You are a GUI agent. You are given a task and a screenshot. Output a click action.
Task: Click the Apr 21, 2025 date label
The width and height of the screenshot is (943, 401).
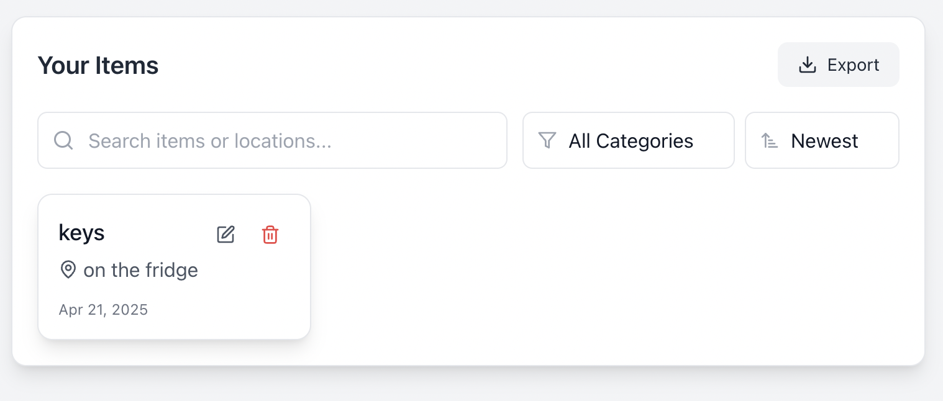pos(103,310)
